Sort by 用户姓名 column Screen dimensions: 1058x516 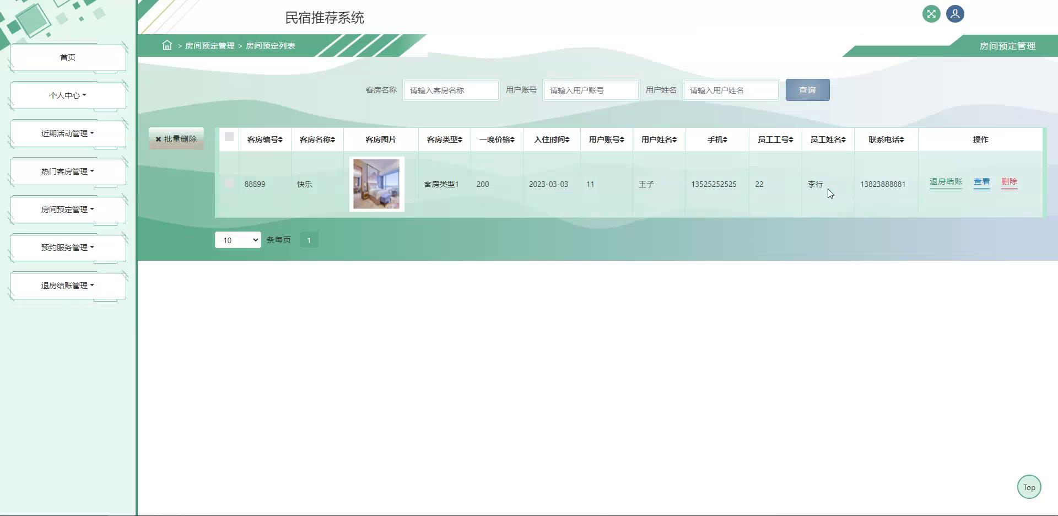[x=659, y=139]
